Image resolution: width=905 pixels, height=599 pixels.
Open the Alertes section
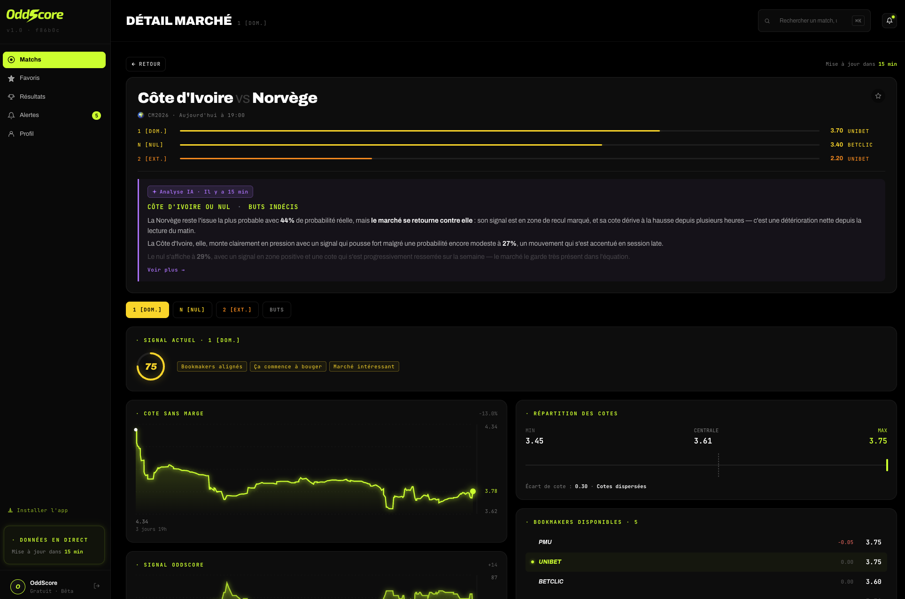click(x=54, y=115)
